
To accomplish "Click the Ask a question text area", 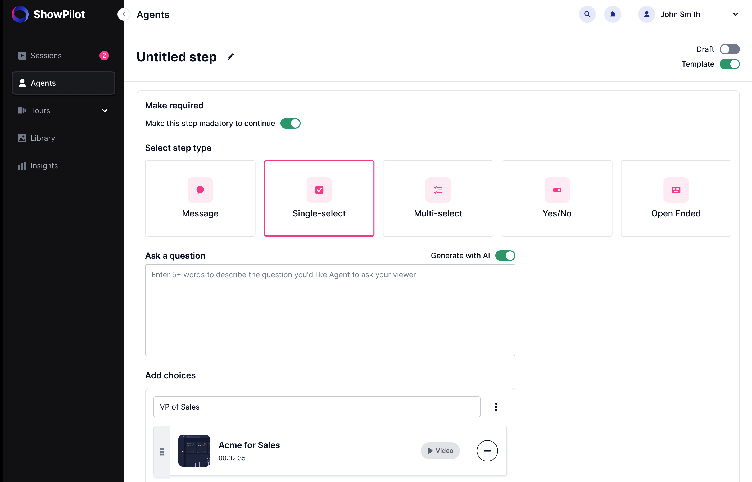I will [330, 310].
